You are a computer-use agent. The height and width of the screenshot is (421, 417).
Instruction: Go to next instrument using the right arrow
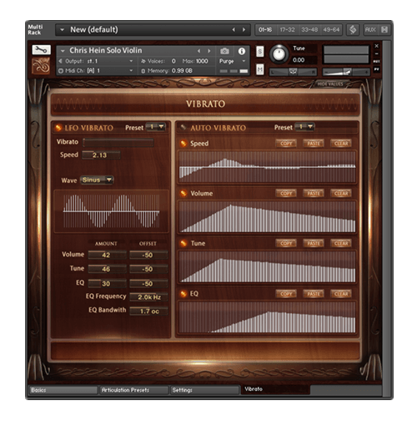pyautogui.click(x=209, y=51)
